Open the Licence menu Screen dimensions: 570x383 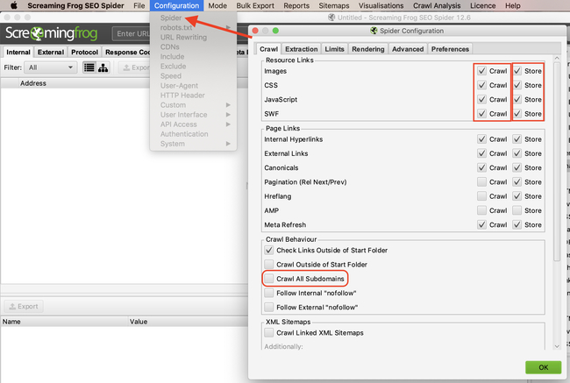click(483, 5)
